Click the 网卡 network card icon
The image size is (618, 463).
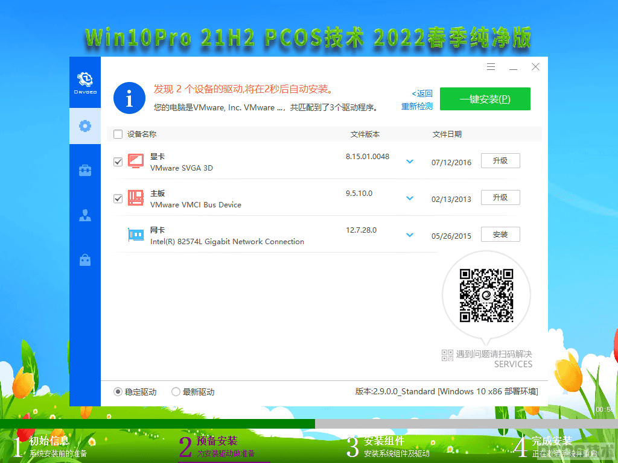(136, 235)
